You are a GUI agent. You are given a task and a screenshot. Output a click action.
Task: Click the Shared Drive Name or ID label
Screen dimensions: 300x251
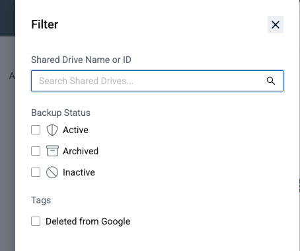click(x=81, y=60)
